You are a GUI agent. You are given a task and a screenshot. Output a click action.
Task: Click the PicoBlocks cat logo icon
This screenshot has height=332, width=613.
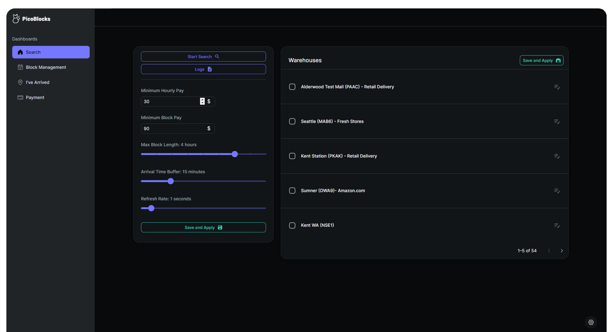16,19
